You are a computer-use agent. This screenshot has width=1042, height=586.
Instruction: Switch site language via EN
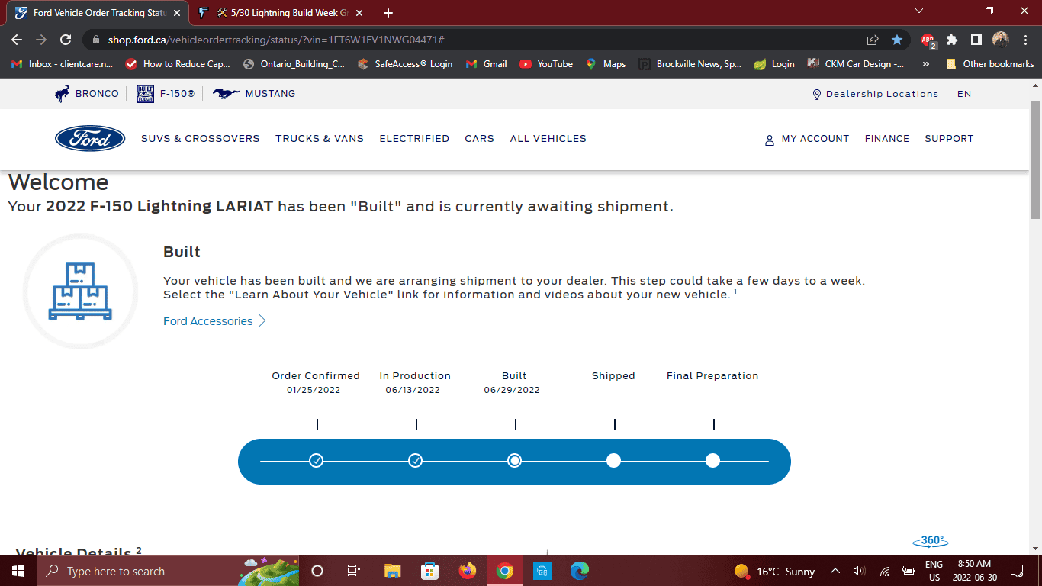964,94
